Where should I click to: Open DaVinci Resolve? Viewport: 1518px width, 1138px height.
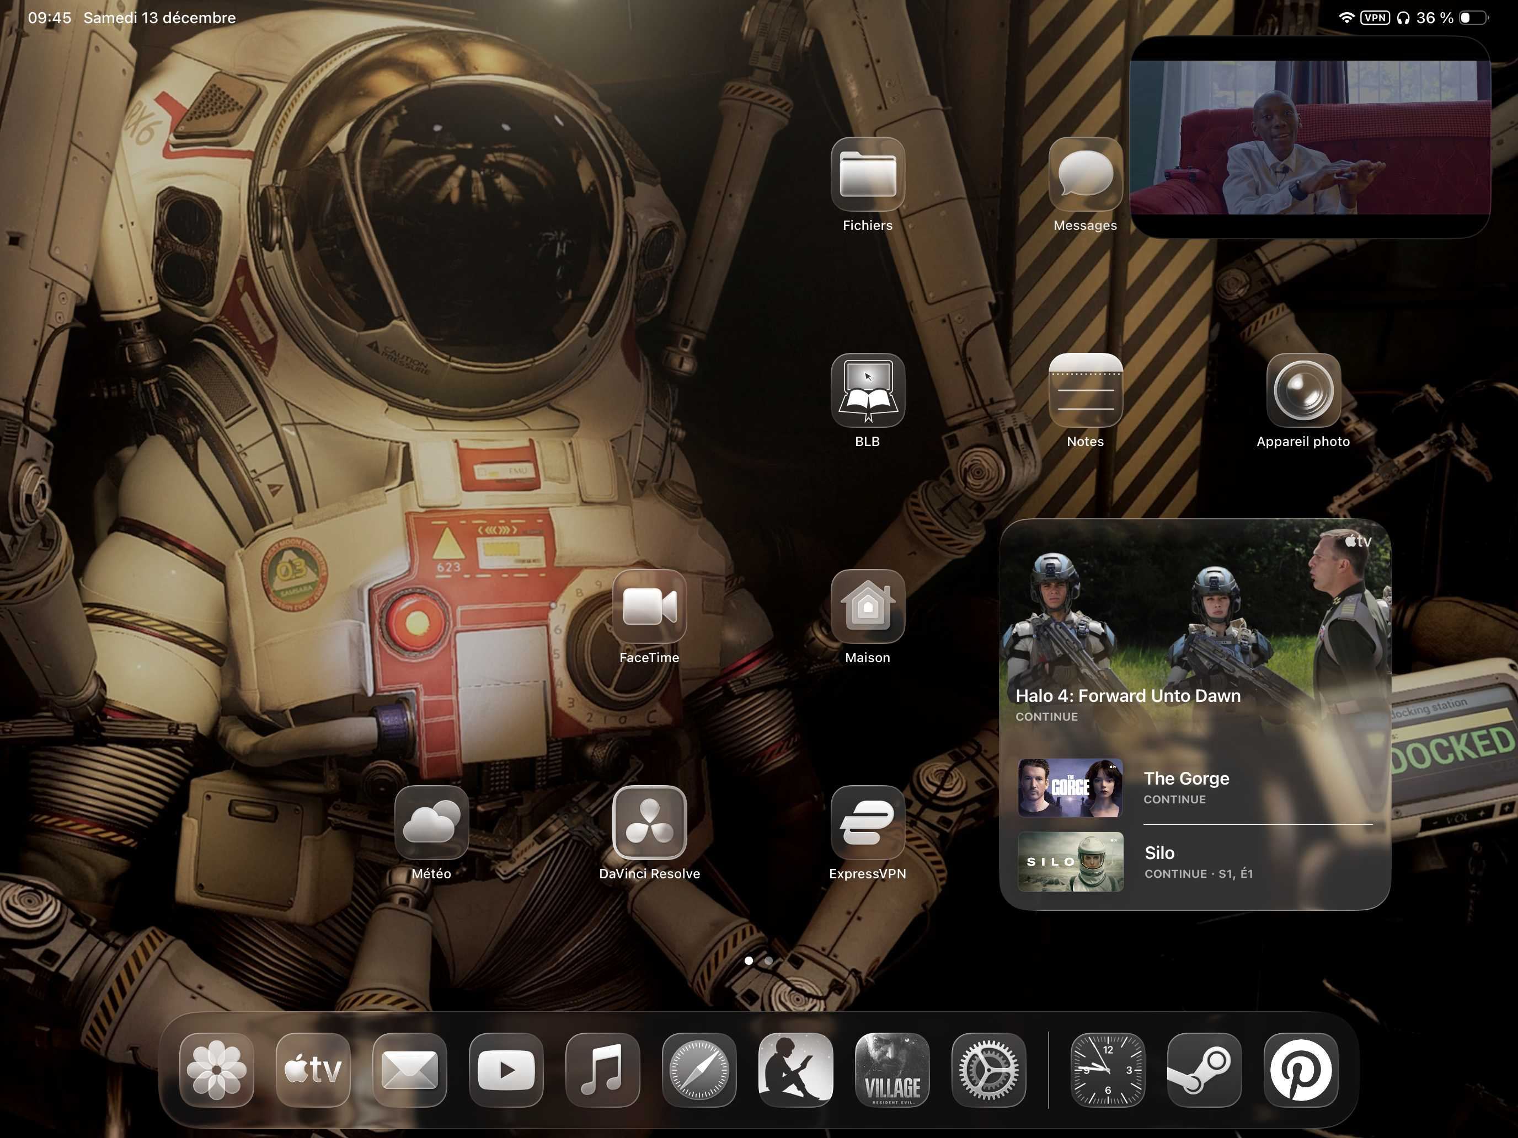point(649,823)
